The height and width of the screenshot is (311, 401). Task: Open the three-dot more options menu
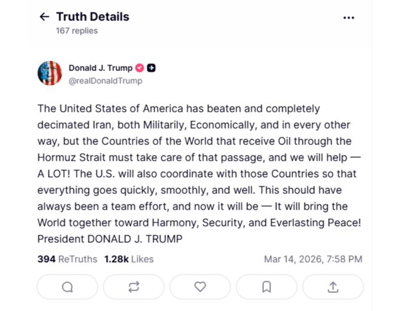tap(349, 17)
